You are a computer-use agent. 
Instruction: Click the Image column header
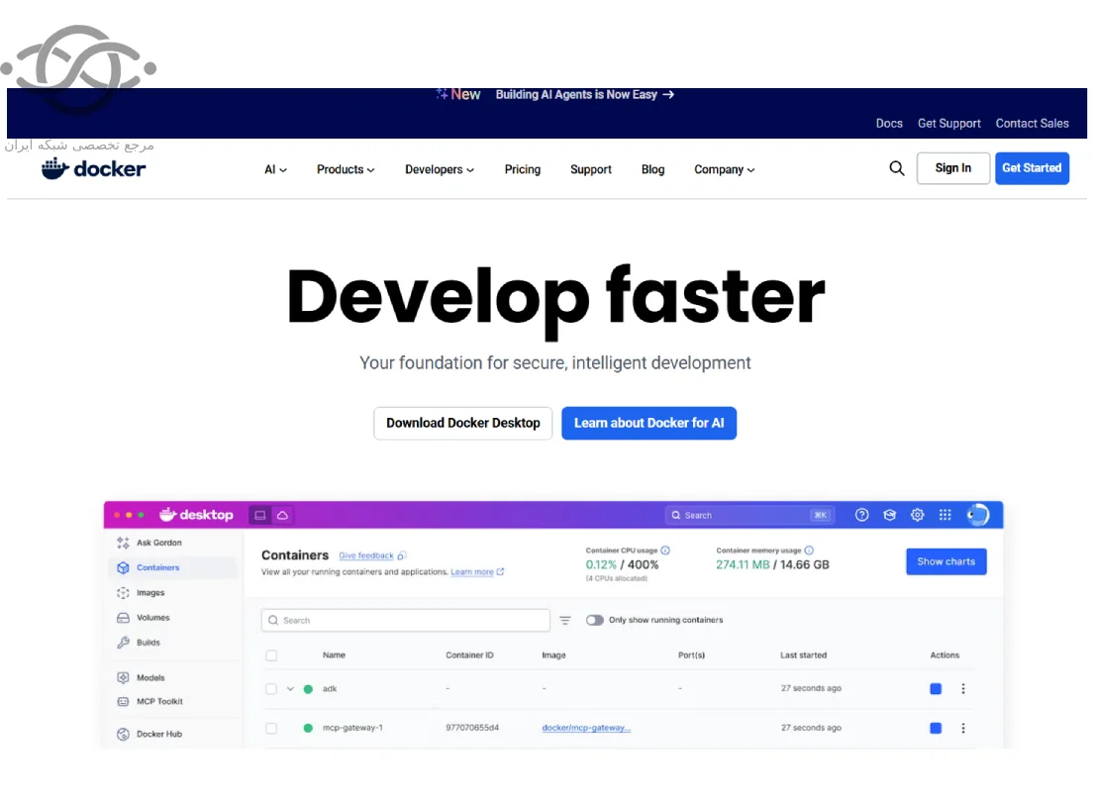point(553,655)
